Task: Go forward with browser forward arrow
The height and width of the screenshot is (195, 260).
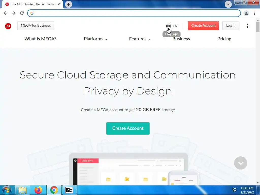Action: [x=14, y=13]
